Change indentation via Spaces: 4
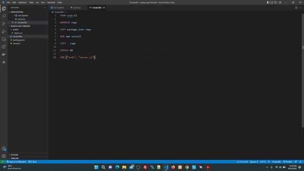Viewport: 304px width, 171px height. coord(254,161)
